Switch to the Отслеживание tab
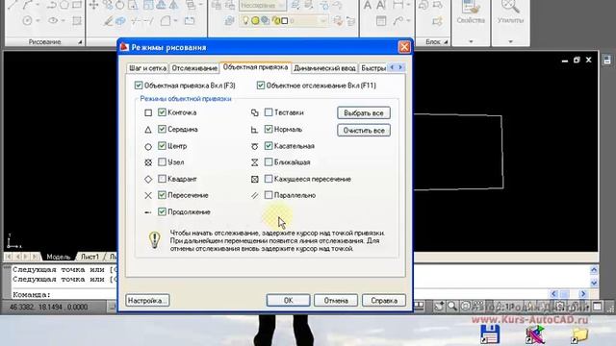 (x=194, y=68)
